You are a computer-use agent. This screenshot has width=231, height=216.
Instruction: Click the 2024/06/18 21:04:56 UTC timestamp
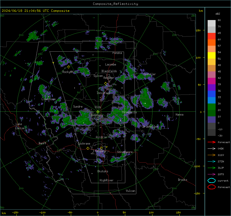click(x=36, y=11)
